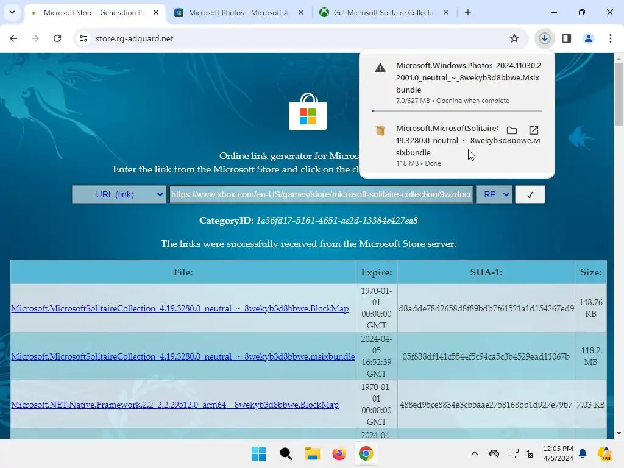This screenshot has width=624, height=468.
Task: Click the SHA-1: column header
Action: (486, 272)
